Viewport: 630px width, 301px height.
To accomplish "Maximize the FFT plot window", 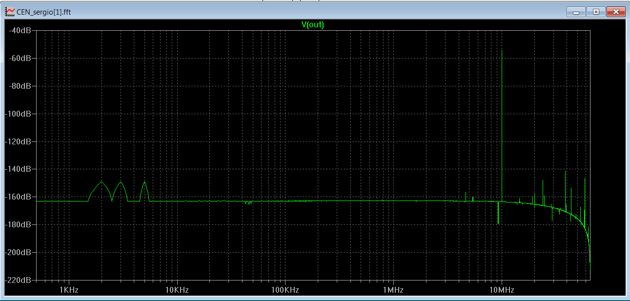I will [x=596, y=12].
